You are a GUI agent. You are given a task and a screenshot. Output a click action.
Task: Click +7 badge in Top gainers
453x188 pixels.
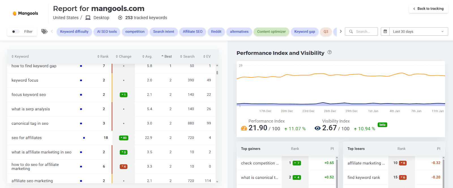(x=297, y=163)
